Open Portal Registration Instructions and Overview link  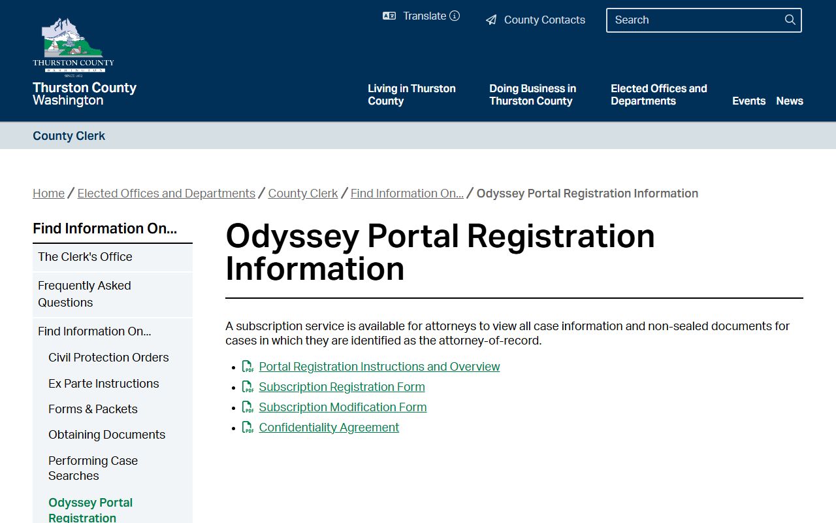click(379, 367)
